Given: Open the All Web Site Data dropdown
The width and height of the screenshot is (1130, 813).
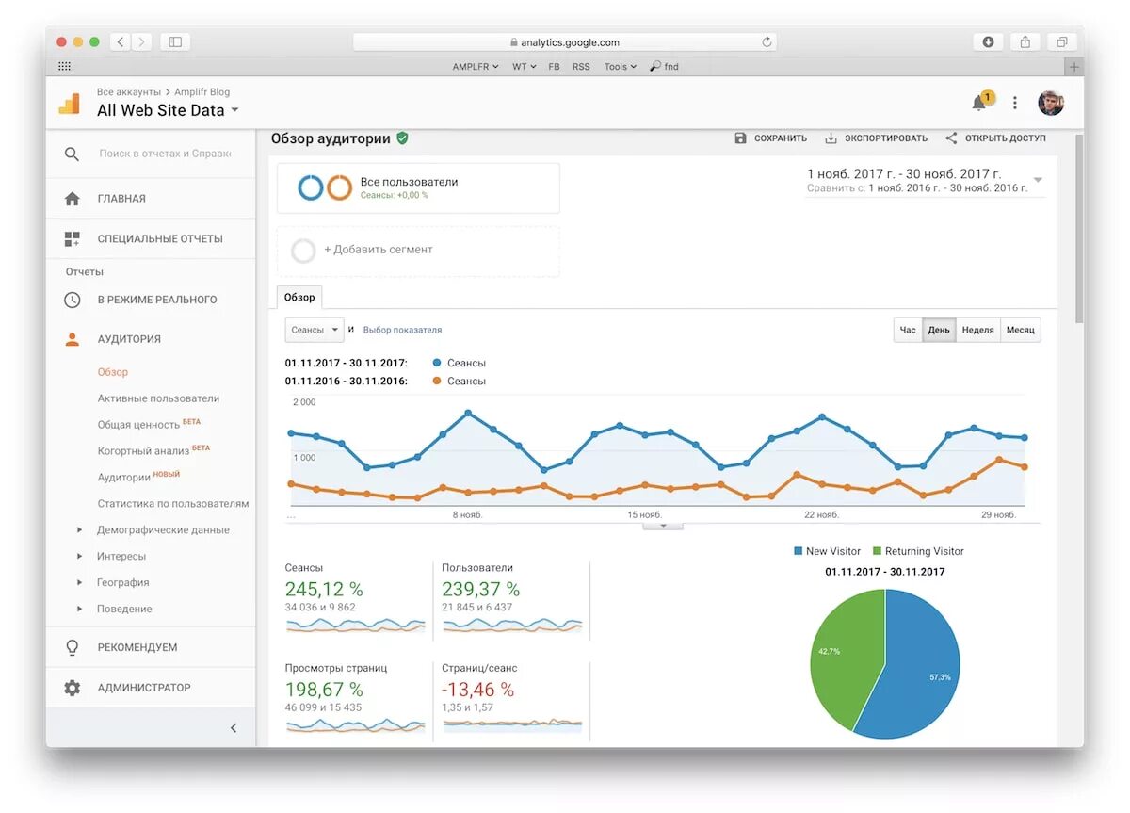Looking at the screenshot, I should 234,110.
